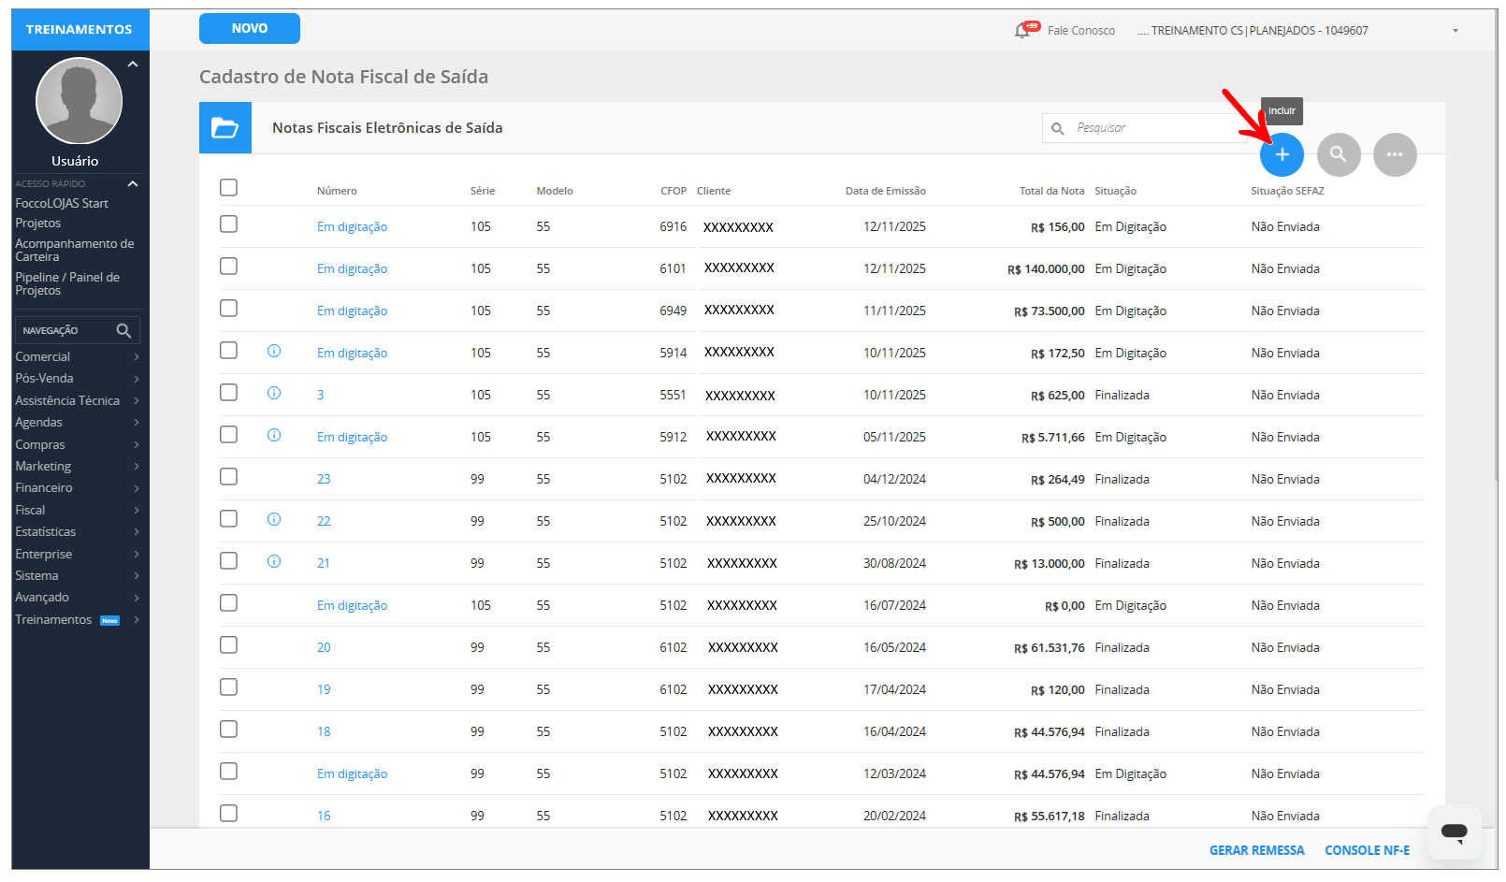Click the blue plus Incluir button
This screenshot has width=1506, height=882.
click(x=1282, y=154)
